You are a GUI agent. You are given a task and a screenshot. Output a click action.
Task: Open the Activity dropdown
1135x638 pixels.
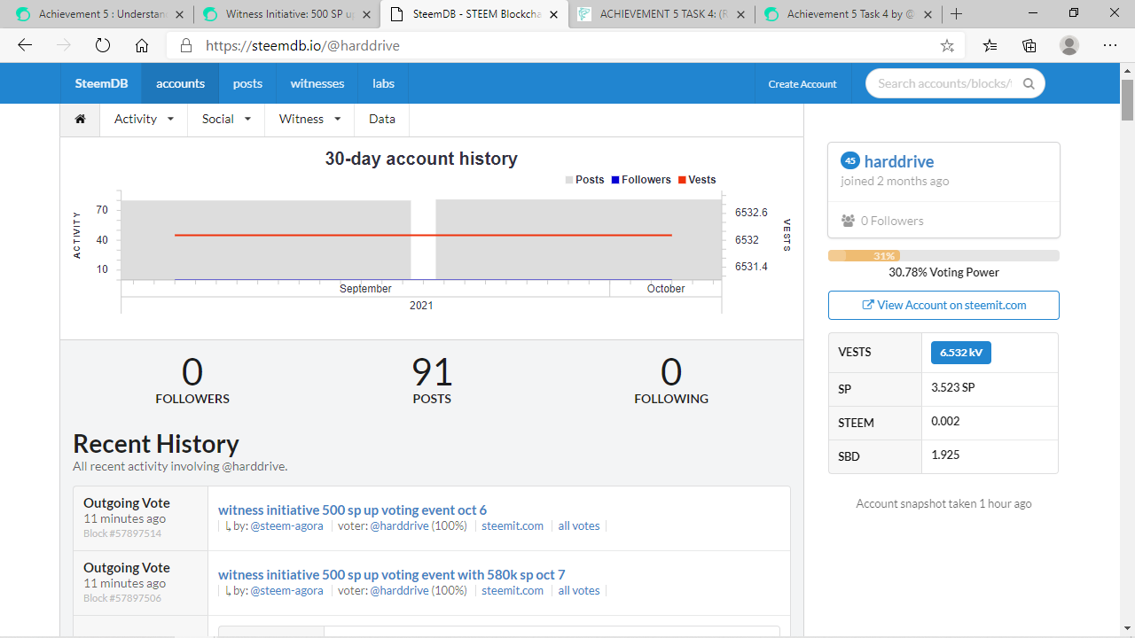pyautogui.click(x=144, y=119)
